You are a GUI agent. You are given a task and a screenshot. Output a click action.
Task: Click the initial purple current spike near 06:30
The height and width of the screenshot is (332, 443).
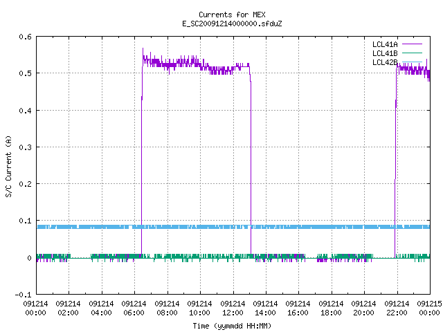pos(143,53)
